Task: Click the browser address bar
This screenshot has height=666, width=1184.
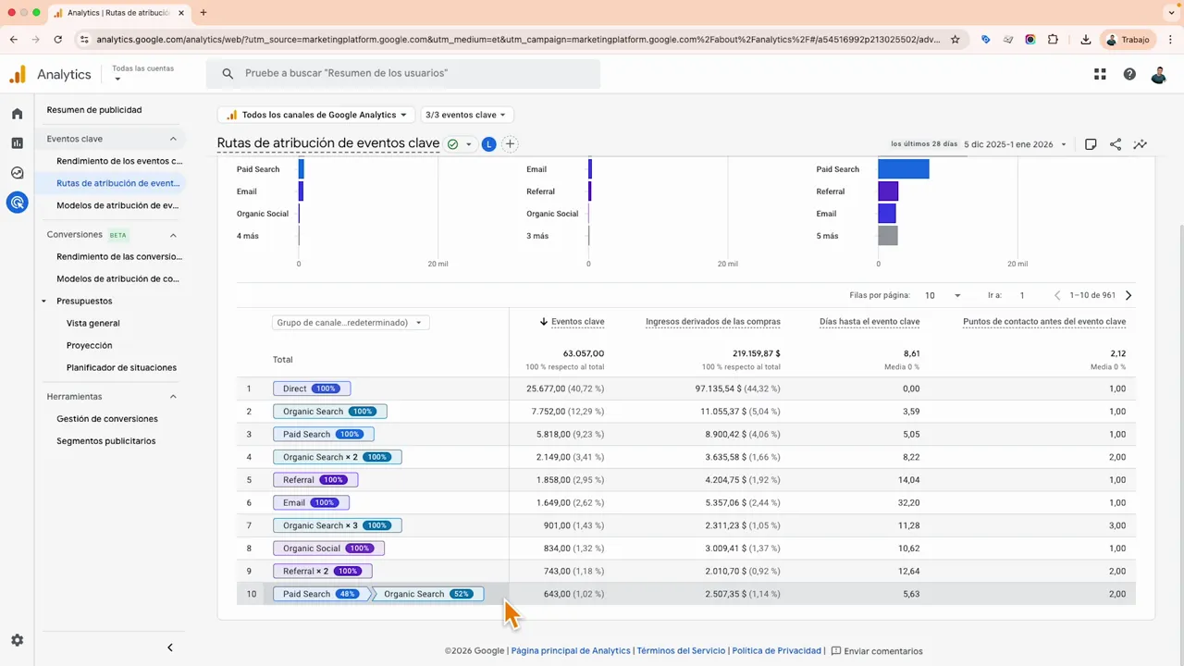Action: click(x=518, y=40)
